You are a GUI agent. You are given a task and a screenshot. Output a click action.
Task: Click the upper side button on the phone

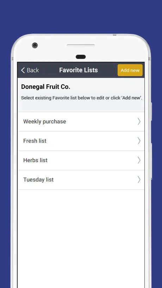[x=151, y=111]
